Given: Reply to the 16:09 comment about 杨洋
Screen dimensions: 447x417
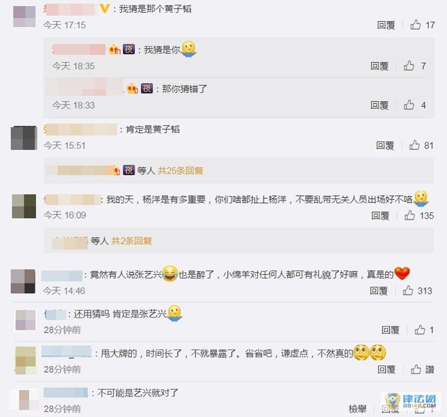Looking at the screenshot, I should 380,215.
